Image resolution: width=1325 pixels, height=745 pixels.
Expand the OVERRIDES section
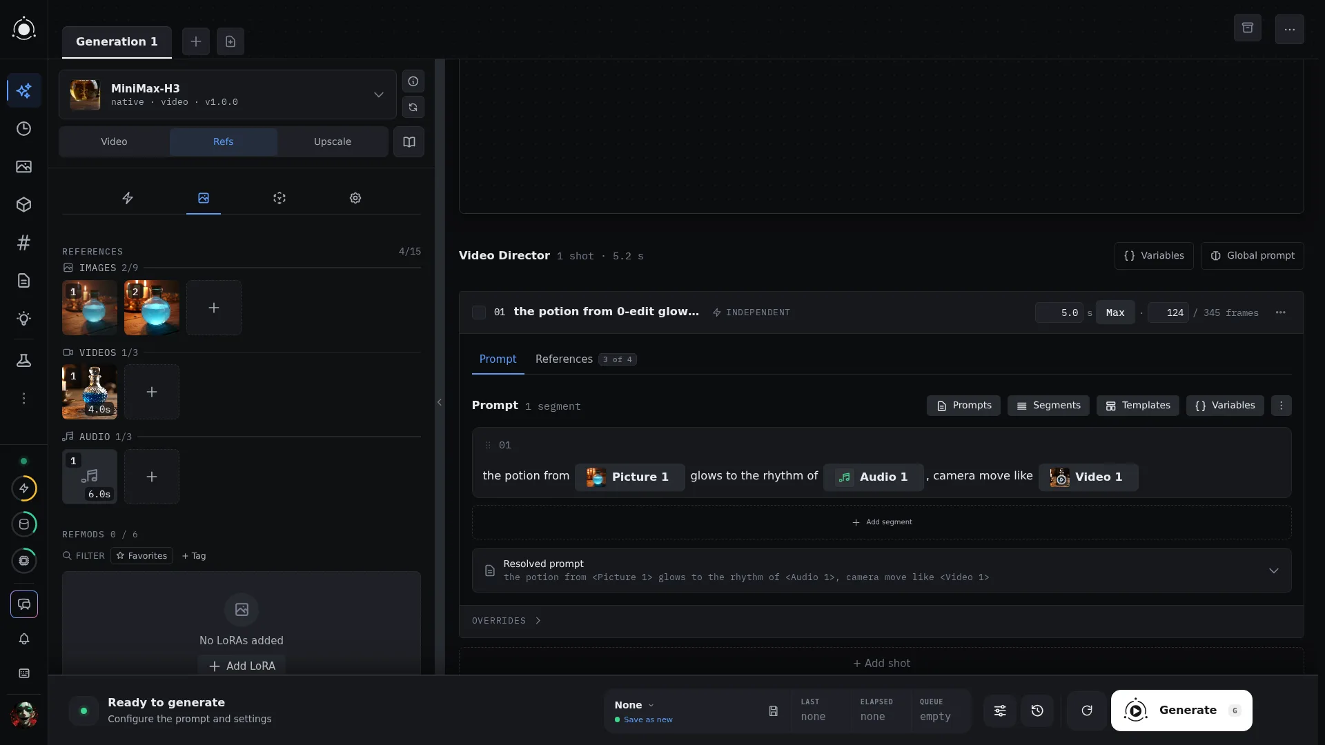(506, 621)
